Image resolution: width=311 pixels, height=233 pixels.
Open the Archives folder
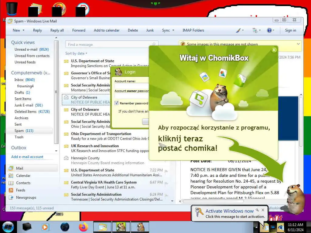(x=22, y=118)
